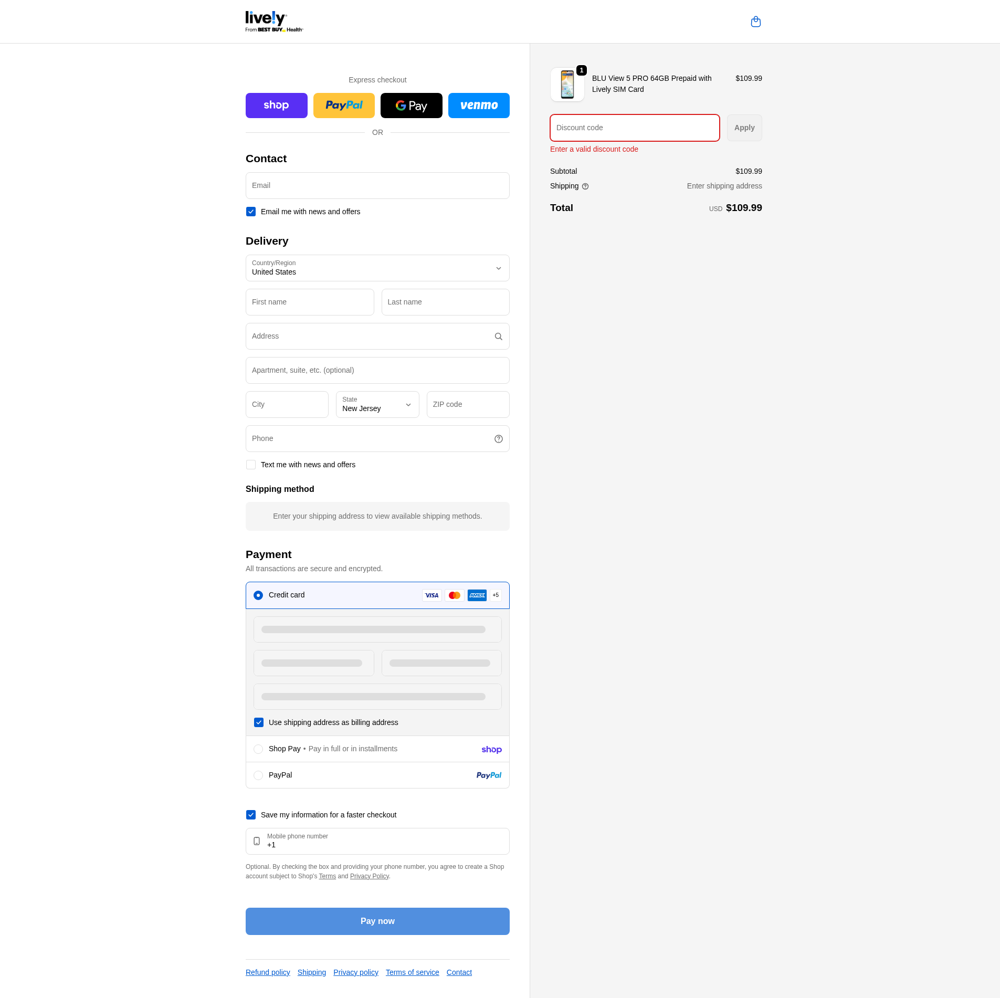Enable Text me with news and offers
1000x998 pixels.
tap(251, 465)
